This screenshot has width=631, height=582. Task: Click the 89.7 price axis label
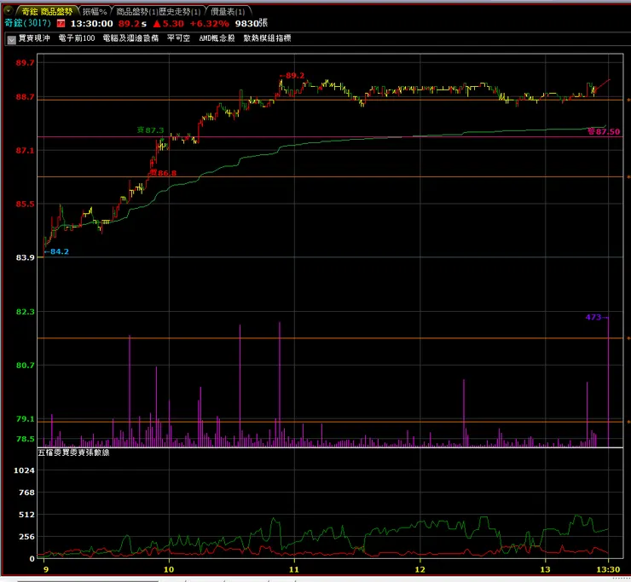pyautogui.click(x=25, y=63)
